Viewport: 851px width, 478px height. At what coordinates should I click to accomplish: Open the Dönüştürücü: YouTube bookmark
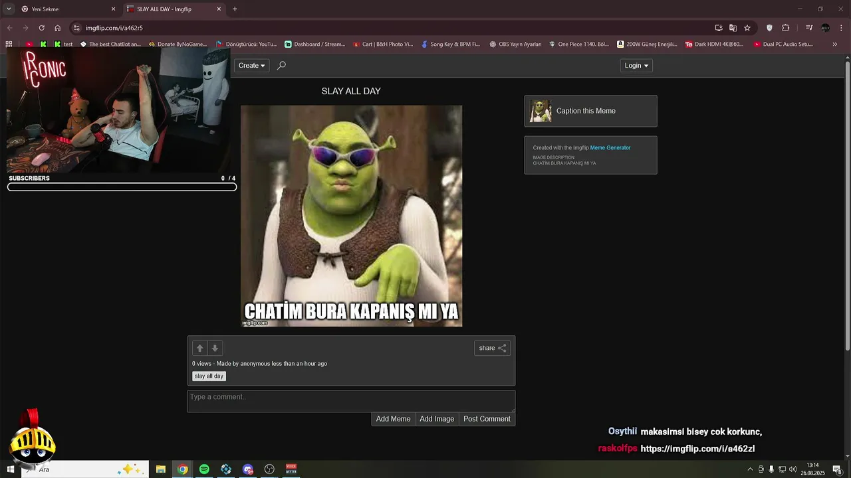(246, 44)
